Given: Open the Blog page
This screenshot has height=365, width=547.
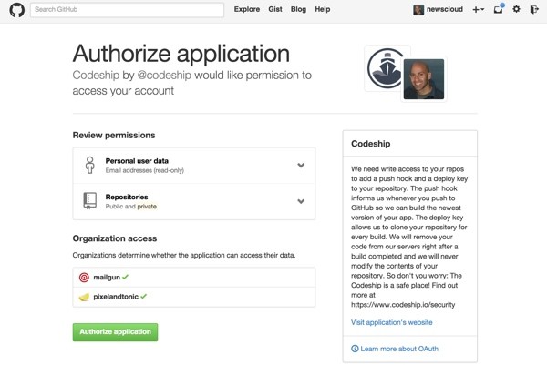Looking at the screenshot, I should [x=298, y=9].
